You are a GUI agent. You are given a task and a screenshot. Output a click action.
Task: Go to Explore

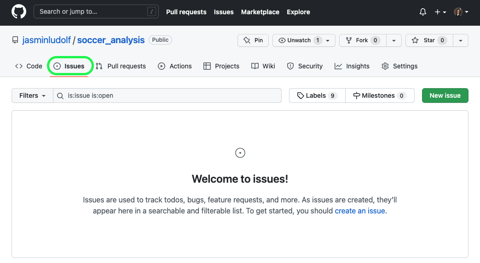point(299,12)
